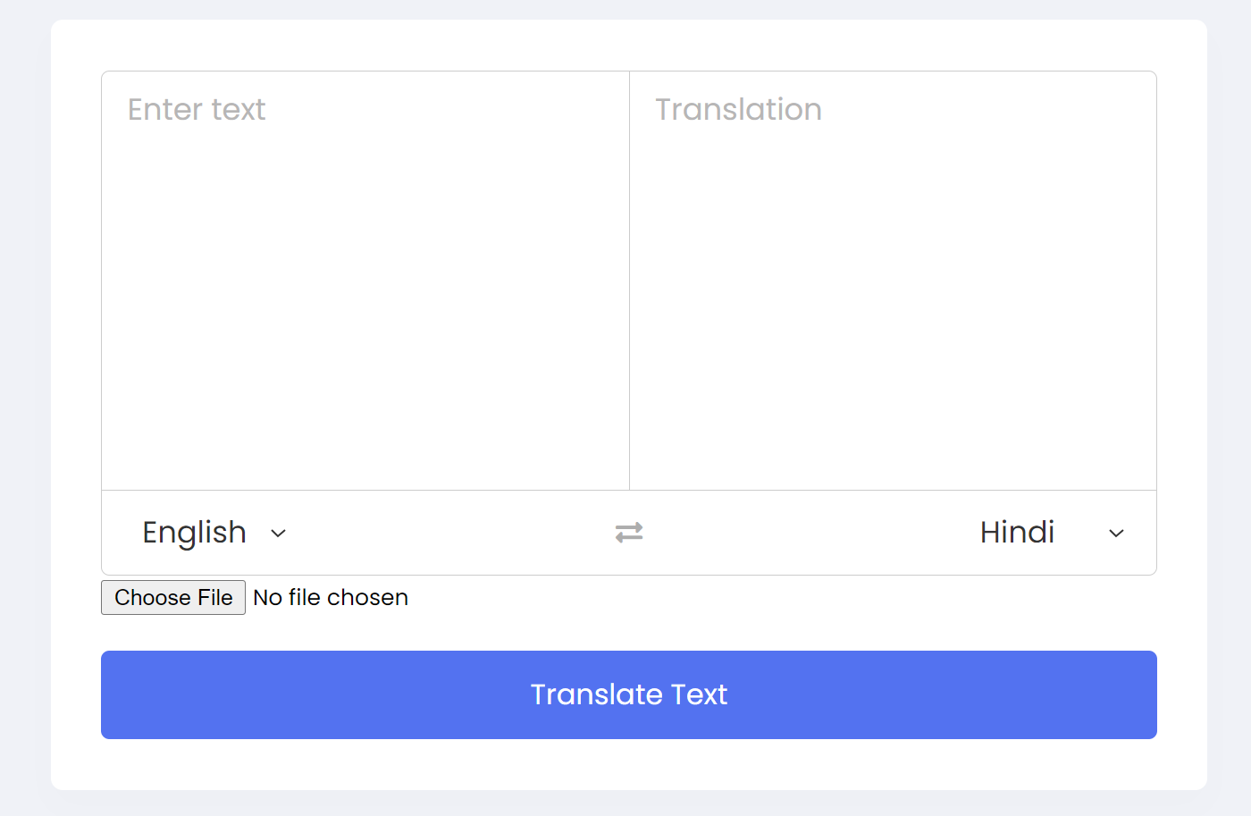Swap the source and target languages
Viewport: 1251px width, 816px height.
[629, 533]
